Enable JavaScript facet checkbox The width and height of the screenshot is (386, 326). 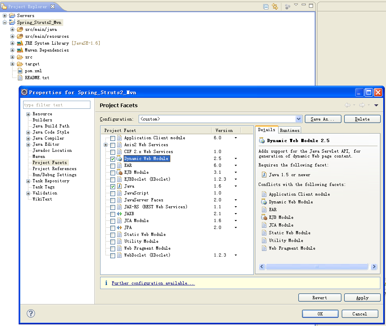[x=113, y=193]
